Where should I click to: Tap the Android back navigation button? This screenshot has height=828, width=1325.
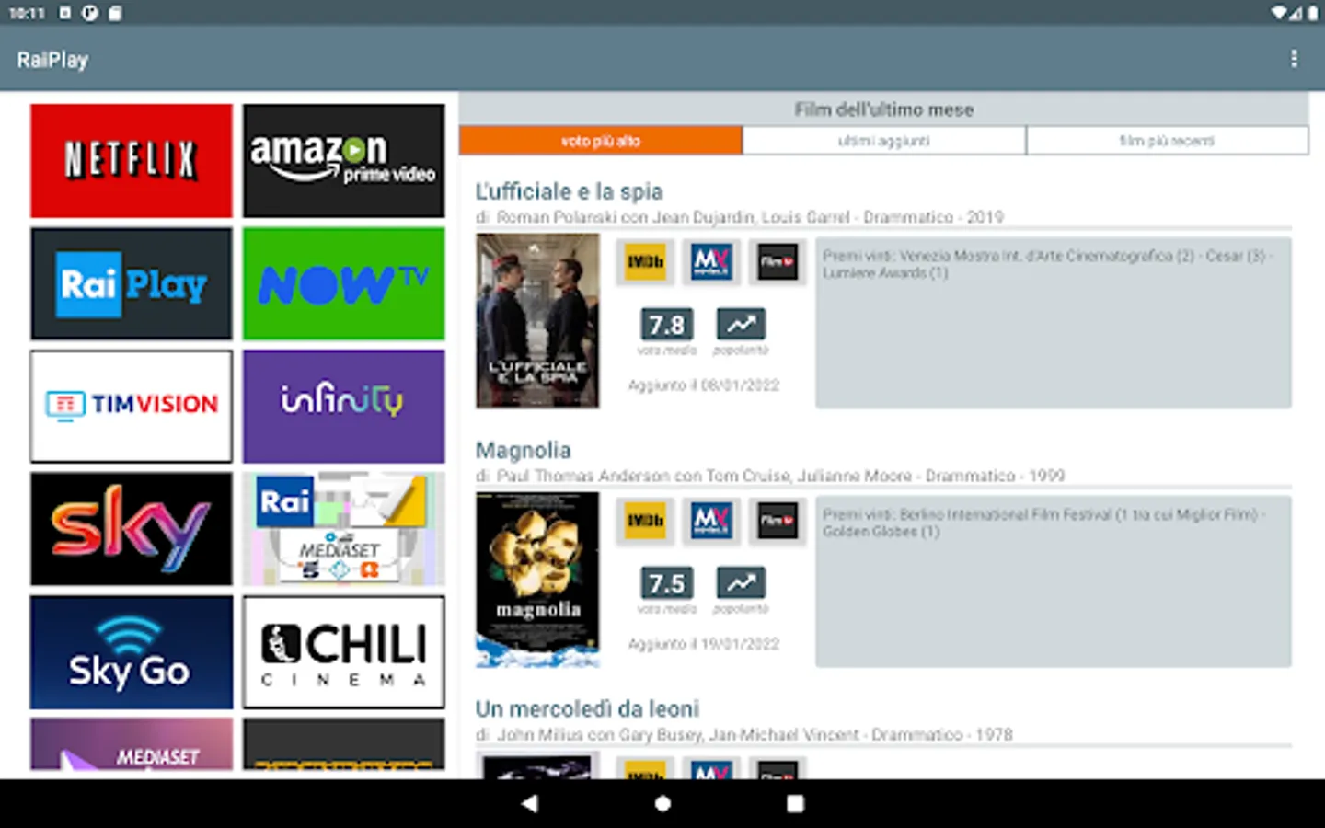click(x=529, y=803)
